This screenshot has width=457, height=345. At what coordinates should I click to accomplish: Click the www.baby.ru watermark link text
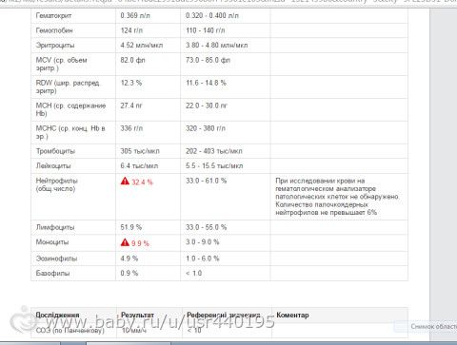160,322
